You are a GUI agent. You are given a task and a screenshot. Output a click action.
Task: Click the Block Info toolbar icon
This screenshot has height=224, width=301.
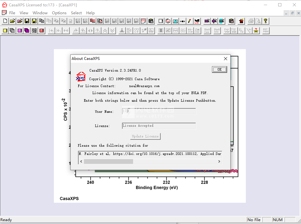point(217,30)
